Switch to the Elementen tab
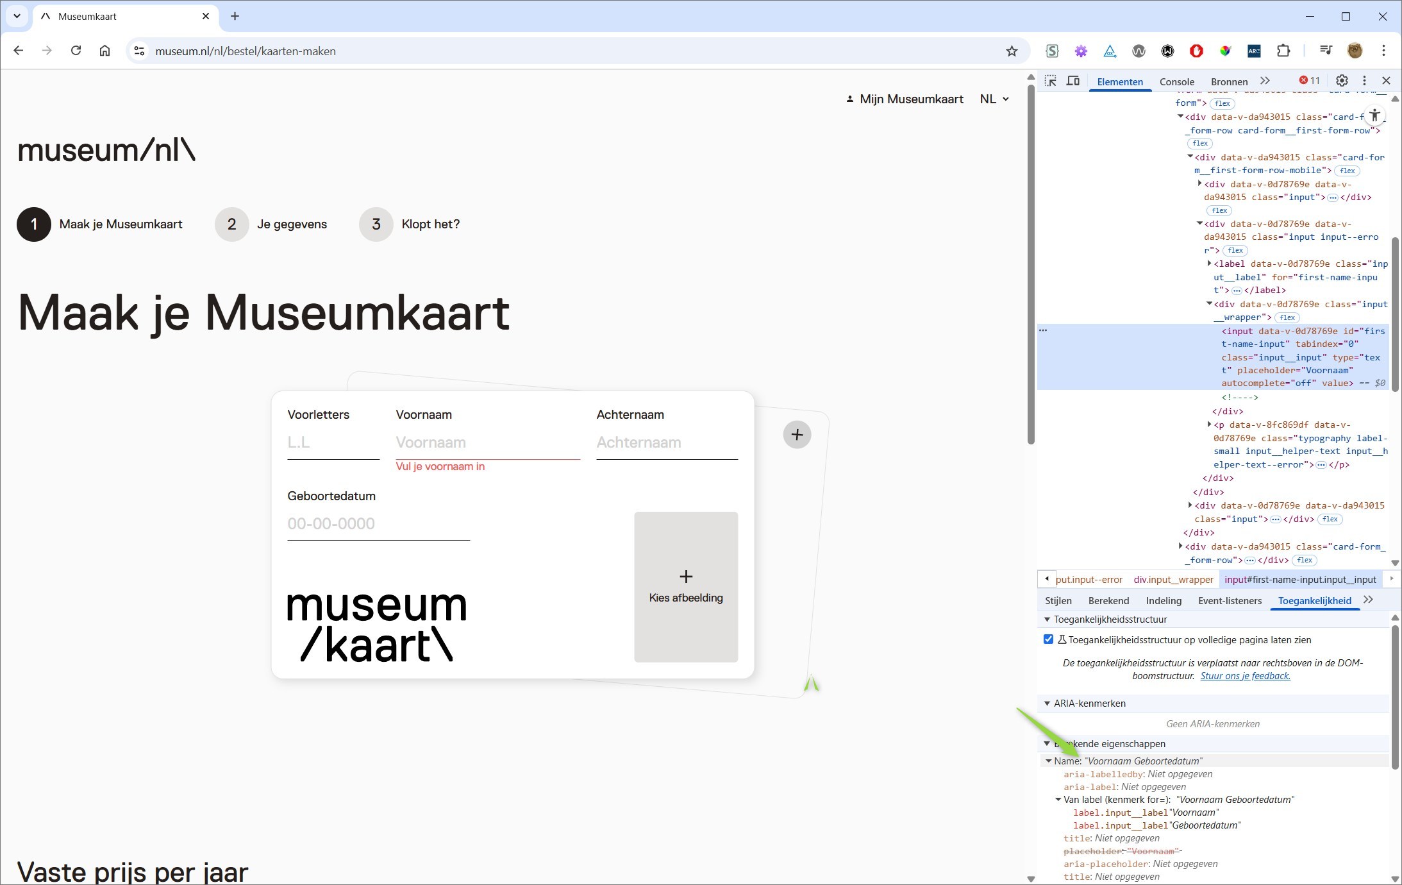Screen dimensions: 1402x885 pos(1120,81)
